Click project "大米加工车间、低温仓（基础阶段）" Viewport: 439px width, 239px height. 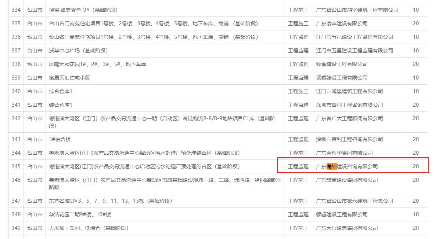pyautogui.click(x=89, y=228)
